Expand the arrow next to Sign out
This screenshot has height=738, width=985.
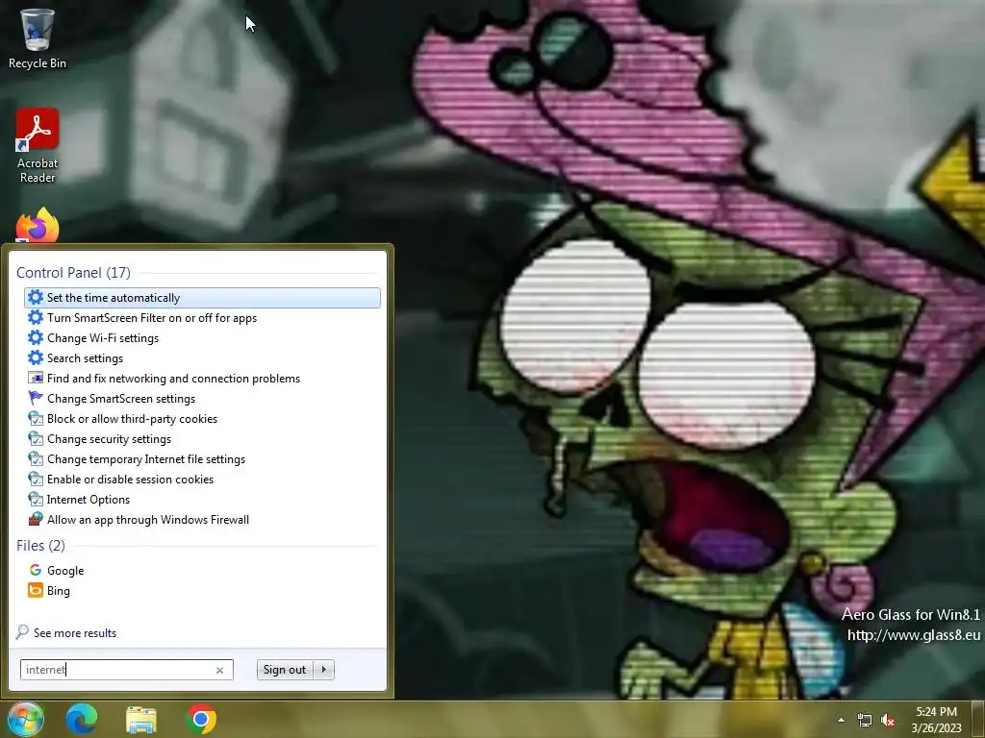point(324,670)
